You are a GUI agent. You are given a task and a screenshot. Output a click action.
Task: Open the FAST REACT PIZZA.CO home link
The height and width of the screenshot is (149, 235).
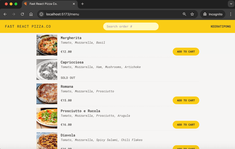pyautogui.click(x=28, y=26)
